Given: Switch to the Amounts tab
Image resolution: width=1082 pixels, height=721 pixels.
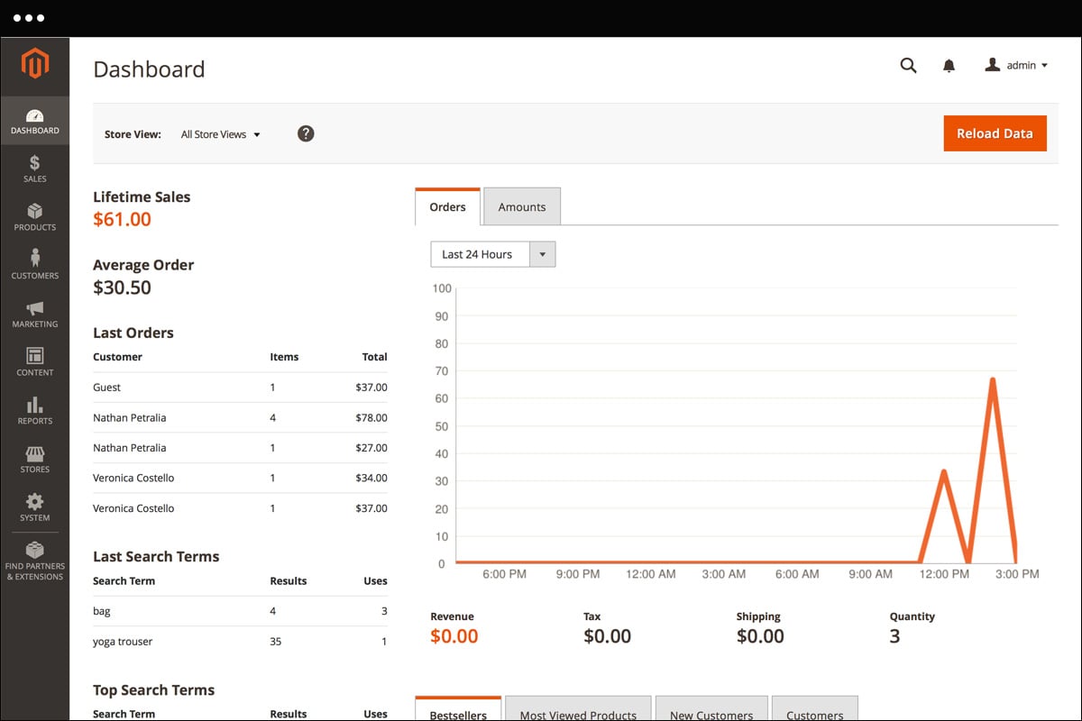Looking at the screenshot, I should tap(522, 206).
